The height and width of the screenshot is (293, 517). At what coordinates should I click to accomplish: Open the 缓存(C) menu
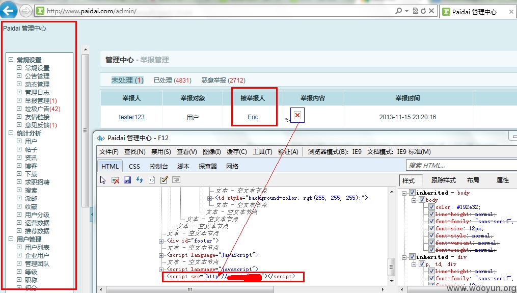pyautogui.click(x=236, y=152)
